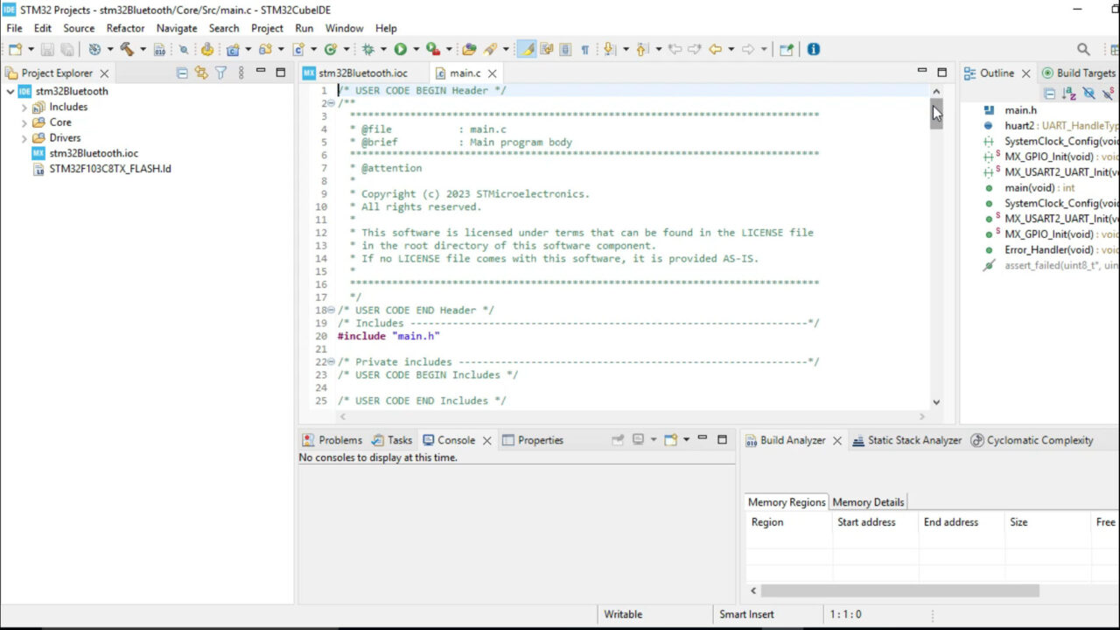Select the Memory Details tab
Viewport: 1120px width, 630px height.
pos(868,502)
